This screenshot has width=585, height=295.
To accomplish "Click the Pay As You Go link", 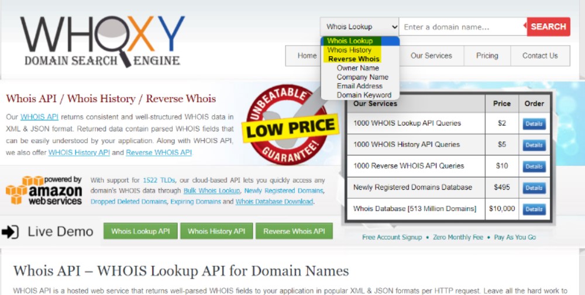I will click(x=515, y=237).
